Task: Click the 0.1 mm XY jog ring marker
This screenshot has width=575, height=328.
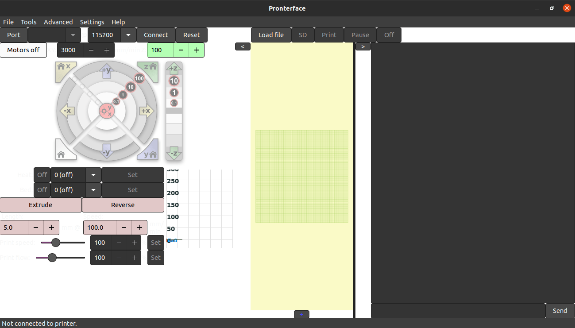Action: [116, 101]
